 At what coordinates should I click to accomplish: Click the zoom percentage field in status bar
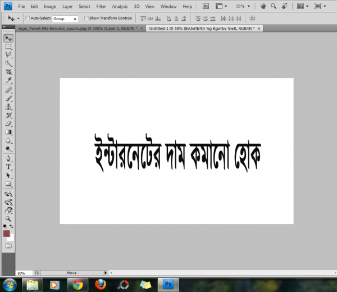tap(21, 272)
